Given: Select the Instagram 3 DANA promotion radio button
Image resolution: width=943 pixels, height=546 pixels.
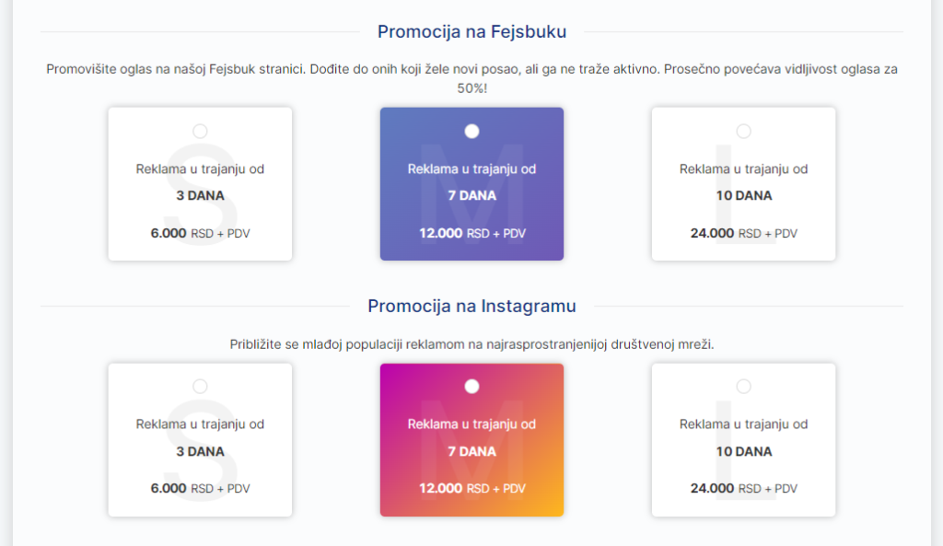Looking at the screenshot, I should (200, 386).
